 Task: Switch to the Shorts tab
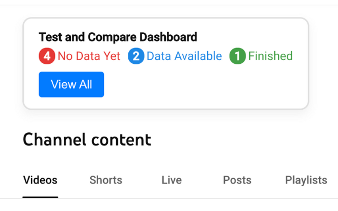tap(106, 180)
